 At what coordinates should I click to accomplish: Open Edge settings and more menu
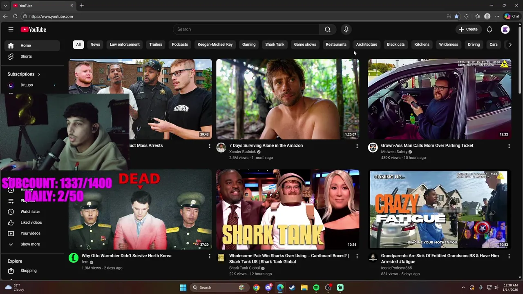point(497,16)
